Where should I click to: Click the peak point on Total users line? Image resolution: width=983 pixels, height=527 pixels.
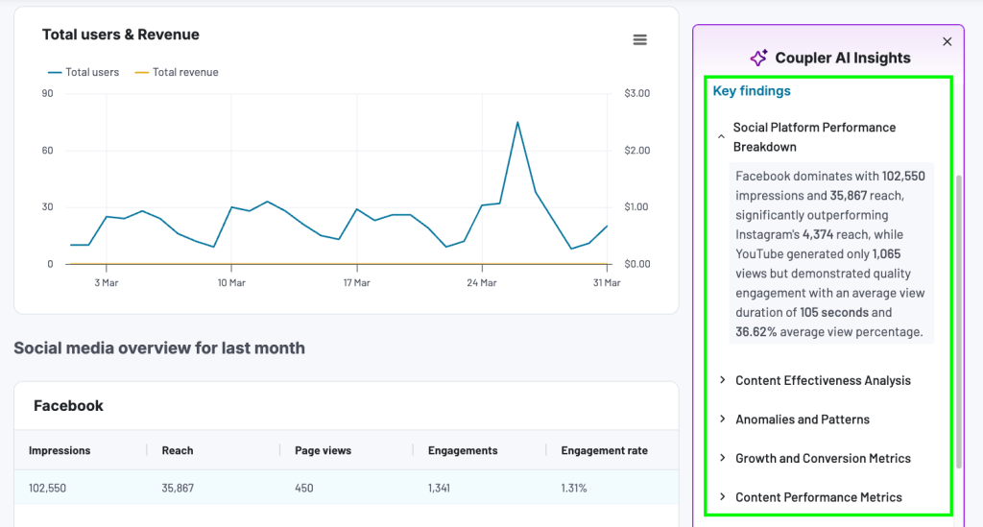click(x=517, y=122)
